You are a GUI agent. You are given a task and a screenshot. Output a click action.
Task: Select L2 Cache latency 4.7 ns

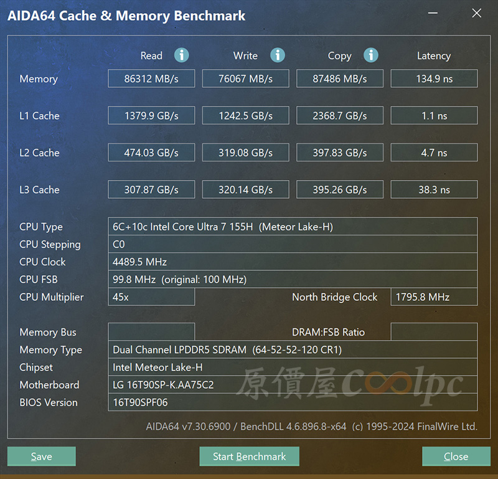(x=434, y=153)
